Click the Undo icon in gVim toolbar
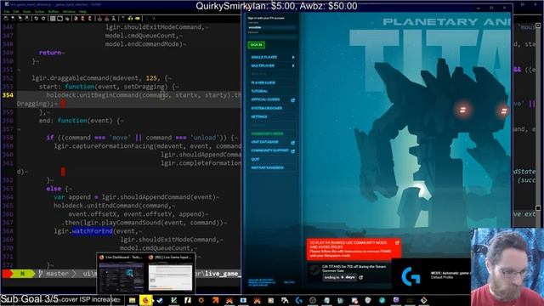Image resolution: width=544 pixels, height=306 pixels. 36,19
